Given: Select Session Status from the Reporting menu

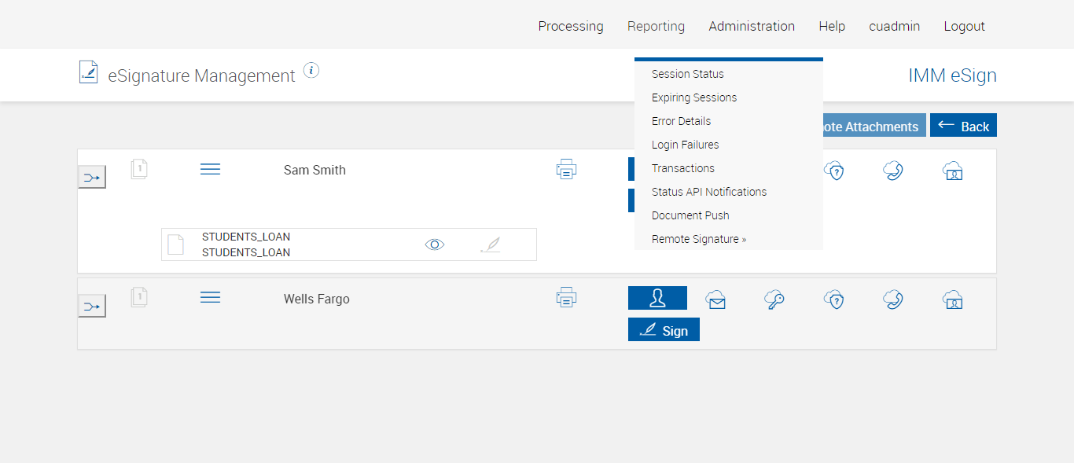Looking at the screenshot, I should pos(687,74).
